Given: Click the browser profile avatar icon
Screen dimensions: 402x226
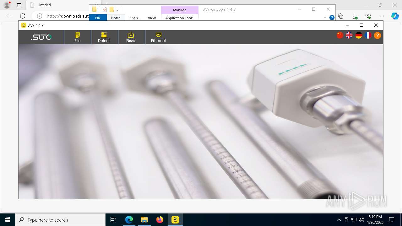Looking at the screenshot, I should [7, 5].
